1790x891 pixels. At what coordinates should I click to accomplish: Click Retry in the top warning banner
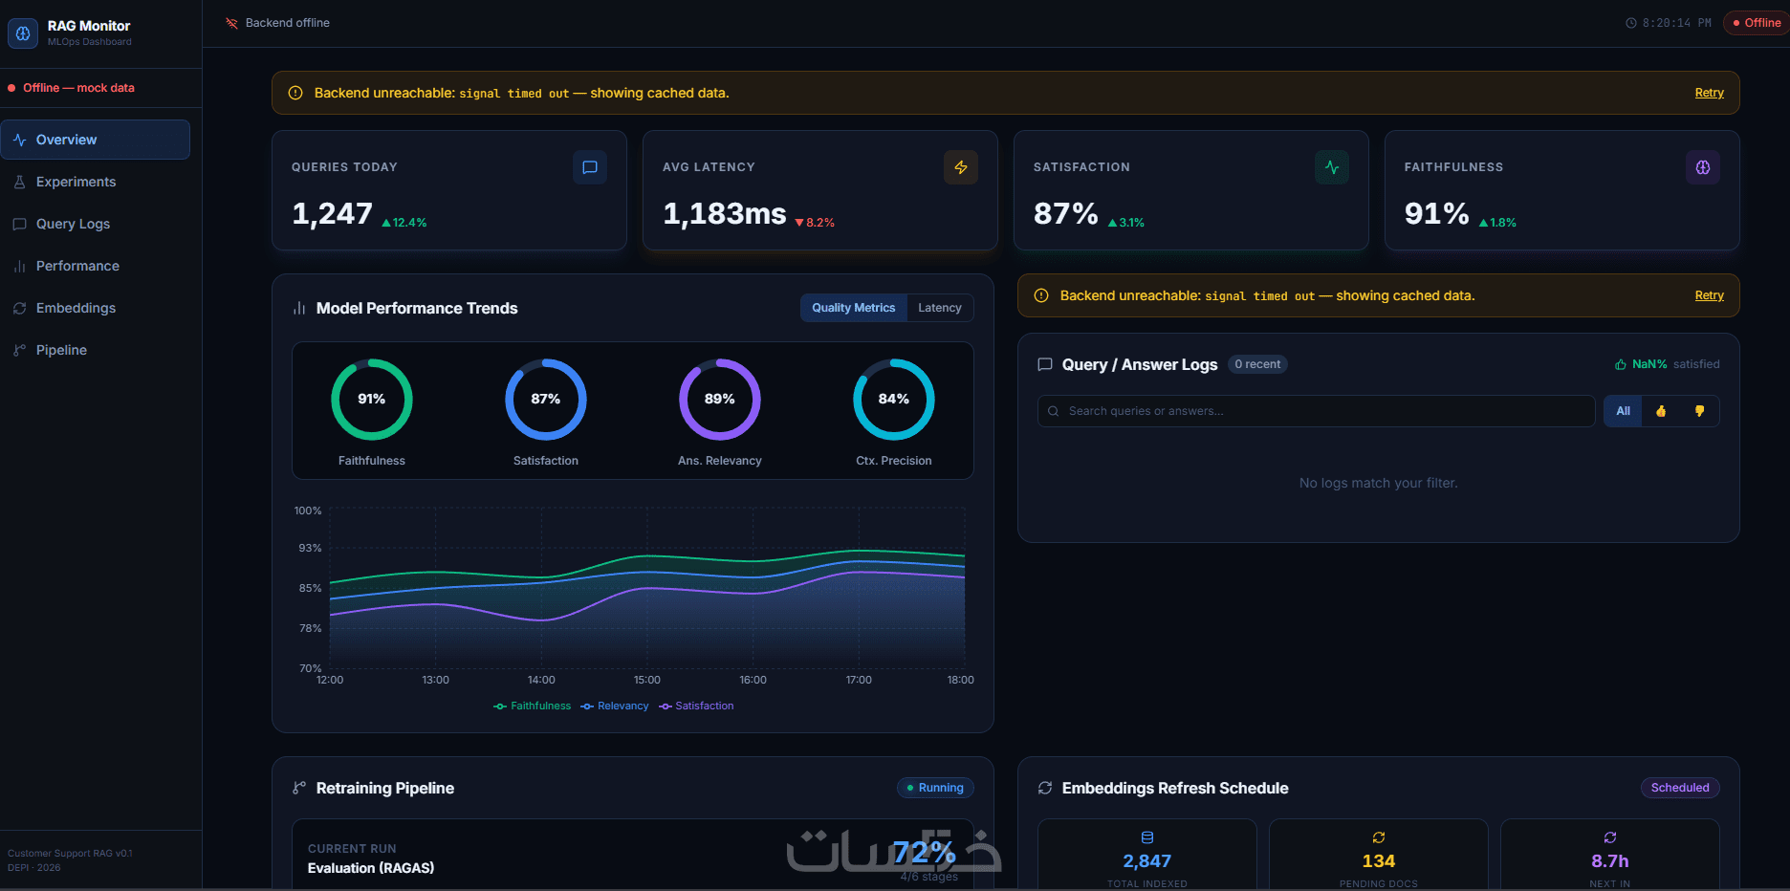1709,93
